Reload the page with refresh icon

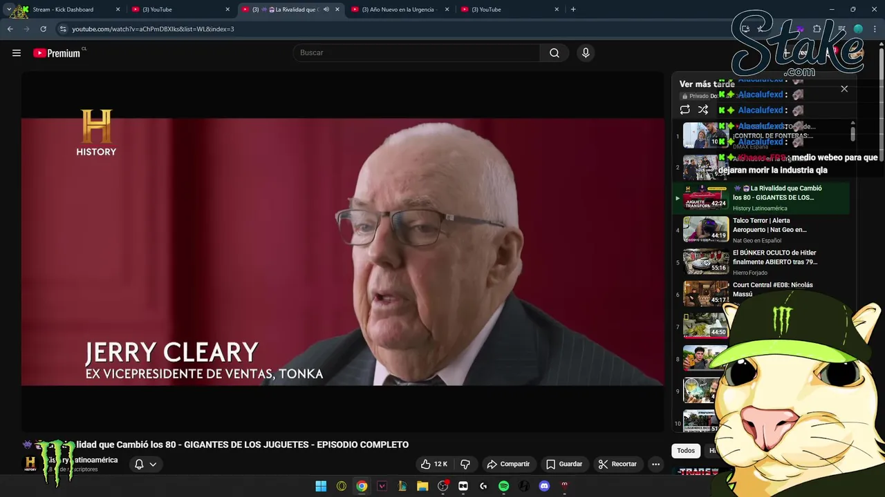click(43, 29)
